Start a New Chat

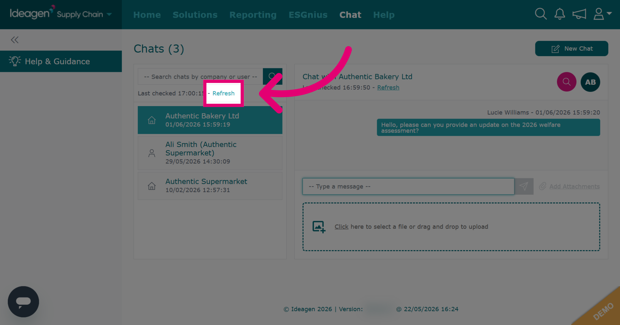coord(572,48)
